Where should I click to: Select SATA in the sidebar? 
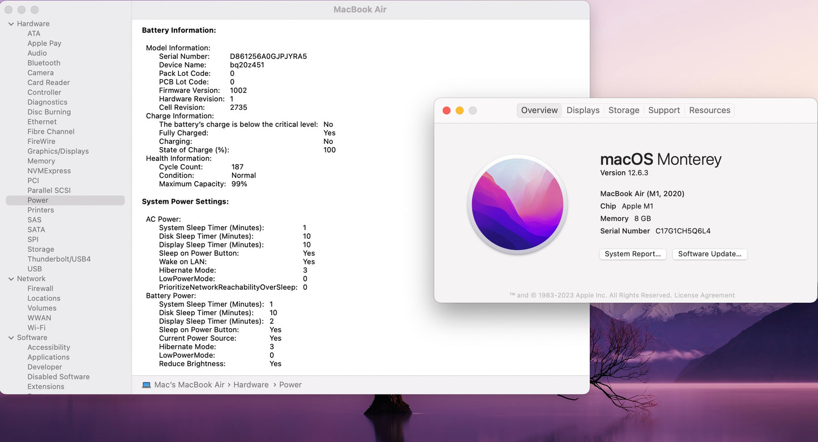point(36,230)
